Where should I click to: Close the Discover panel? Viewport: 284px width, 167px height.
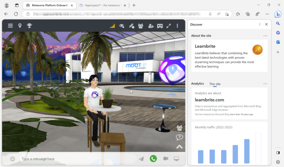coord(266,24)
